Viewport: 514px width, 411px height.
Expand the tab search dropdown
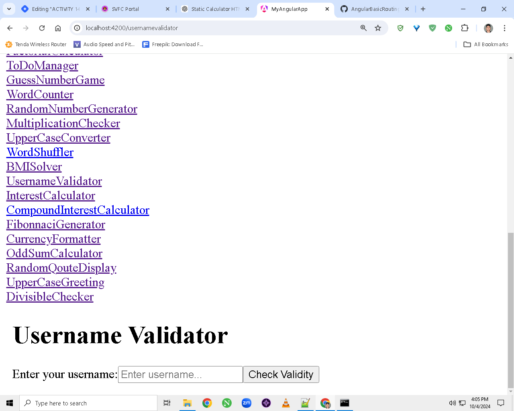(9, 9)
